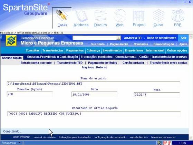
Task: Click the Nome do arquivo path field
Action: click(94, 84)
